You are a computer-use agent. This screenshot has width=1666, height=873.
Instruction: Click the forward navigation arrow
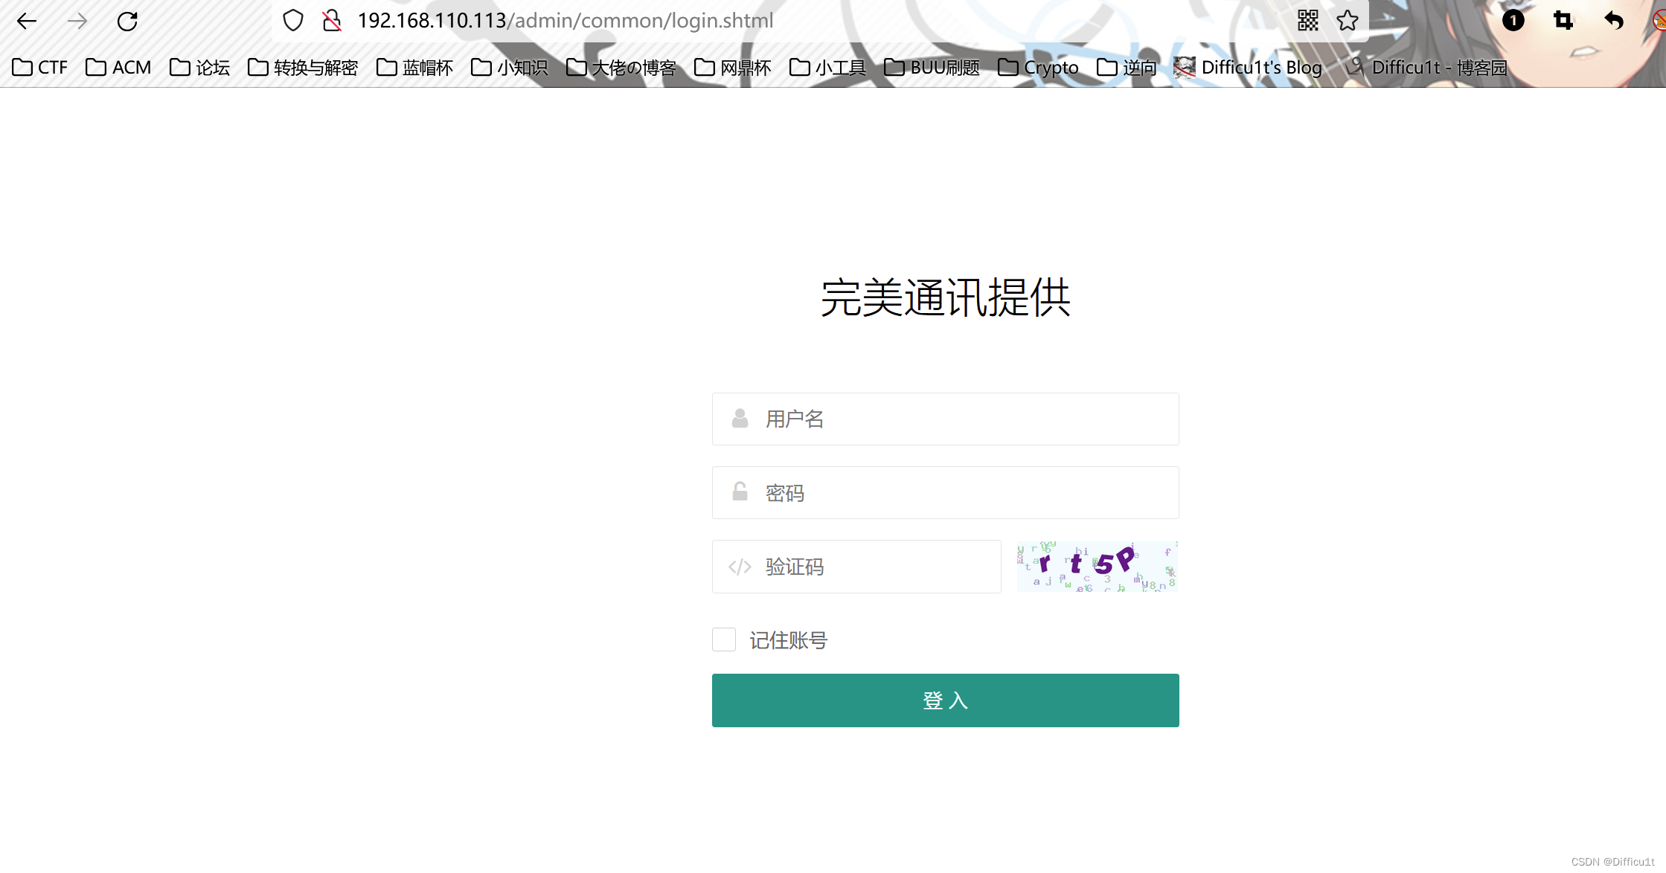77,21
